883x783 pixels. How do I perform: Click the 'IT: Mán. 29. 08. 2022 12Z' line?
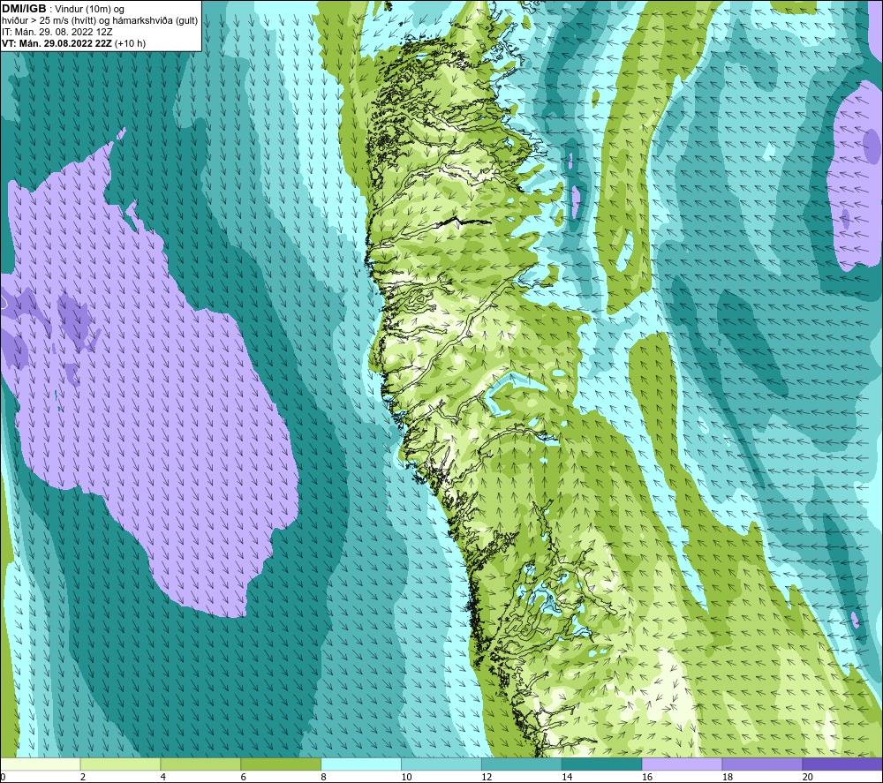click(57, 32)
